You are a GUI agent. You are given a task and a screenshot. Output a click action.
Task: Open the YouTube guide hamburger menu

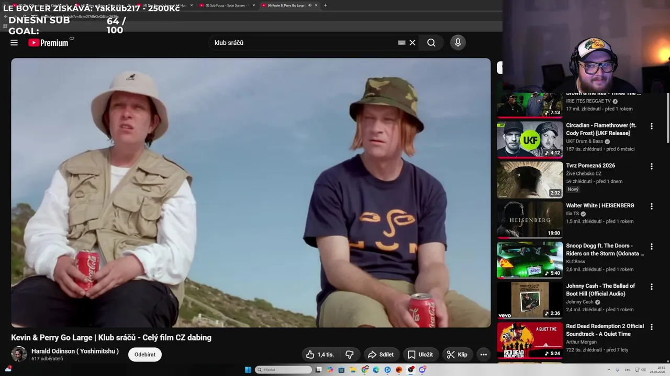pos(14,43)
